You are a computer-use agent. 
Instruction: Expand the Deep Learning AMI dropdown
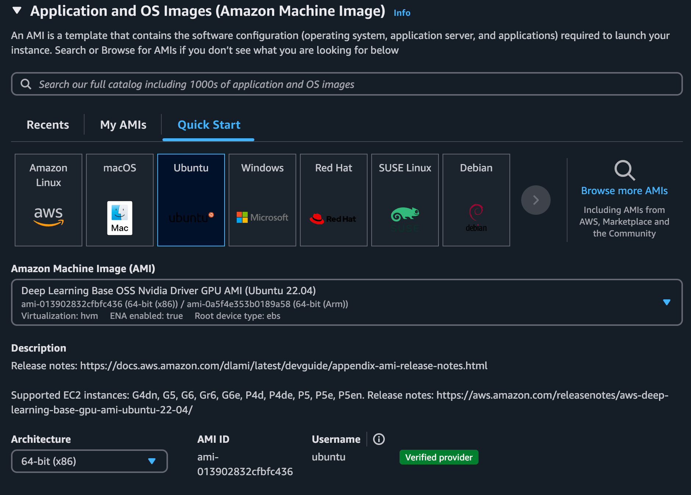click(667, 302)
